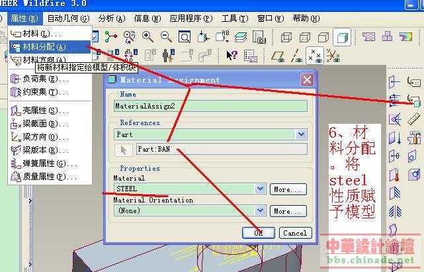Choose 梁截面(B) menu entry
Image resolution: width=424 pixels, height=272 pixels.
[x=50, y=124]
